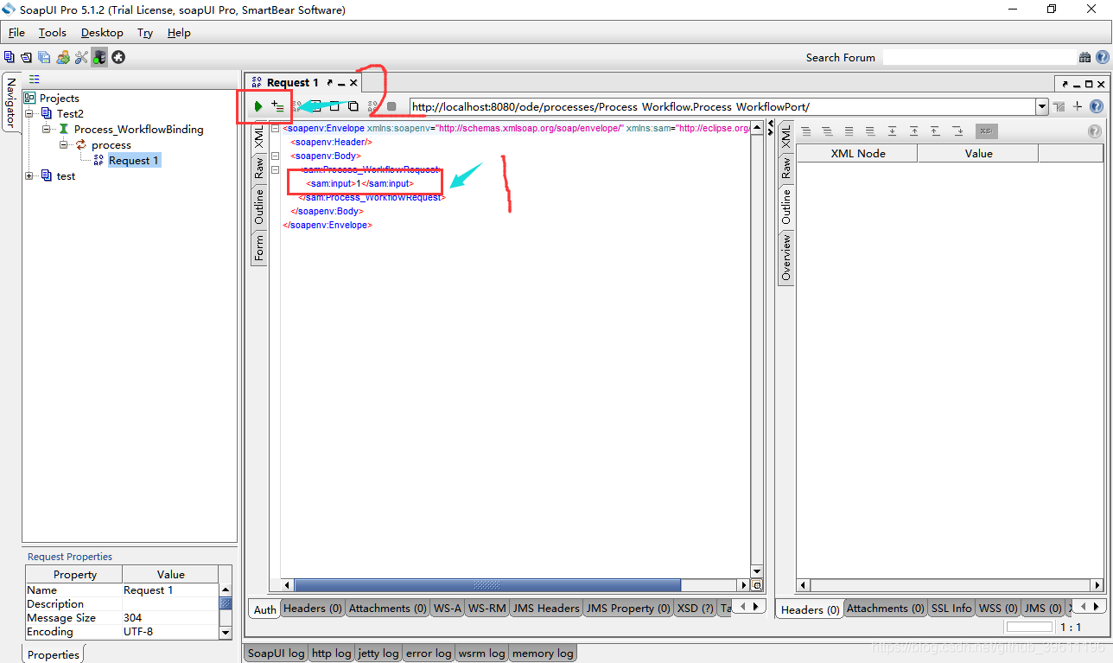Open the File menu
The width and height of the screenshot is (1113, 663).
[16, 32]
